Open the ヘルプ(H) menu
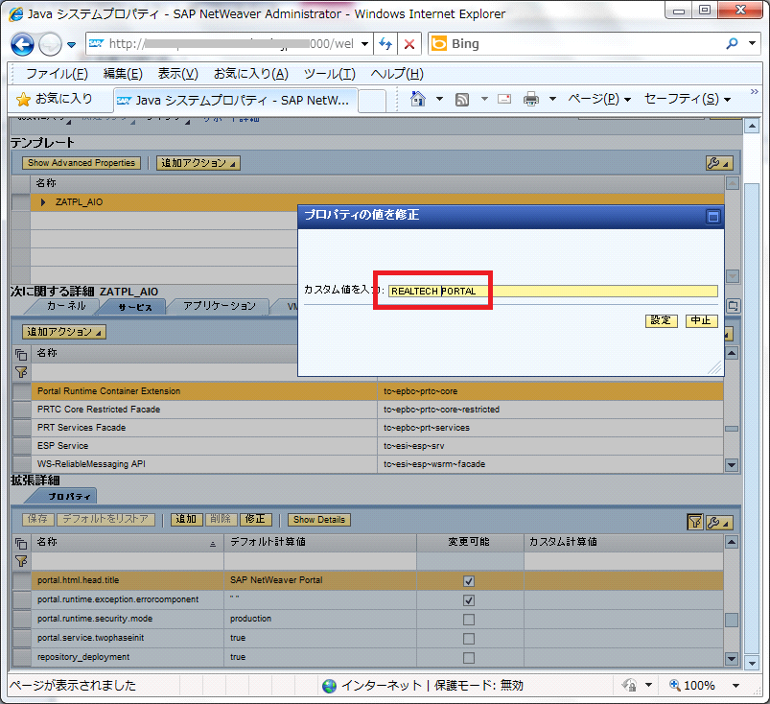 397,74
